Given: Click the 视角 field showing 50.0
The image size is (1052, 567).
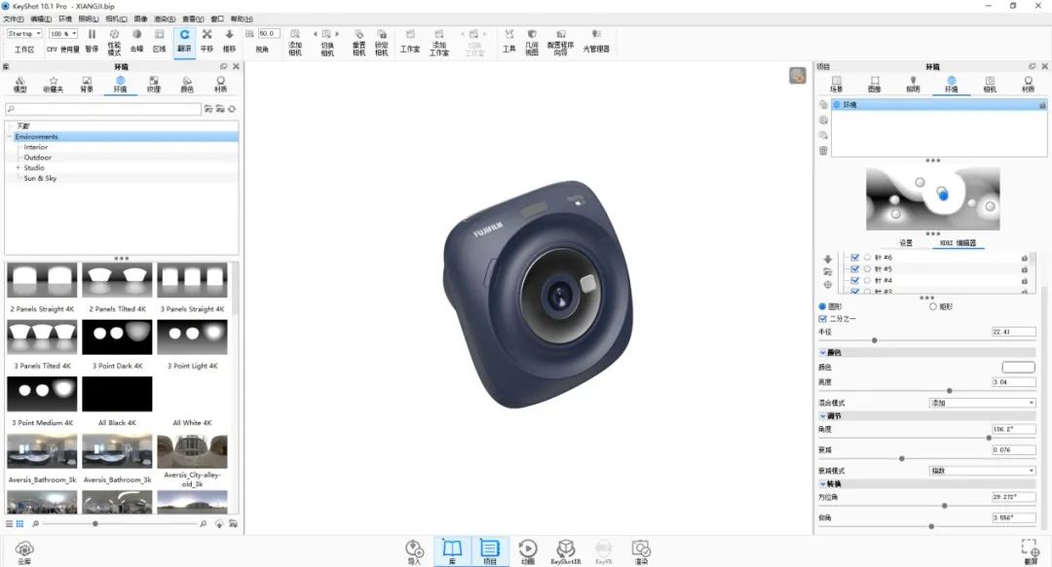Looking at the screenshot, I should tap(269, 33).
